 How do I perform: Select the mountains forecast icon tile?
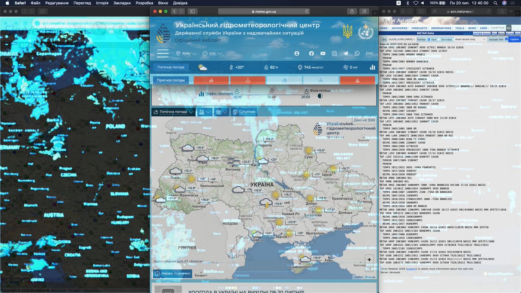click(x=284, y=80)
